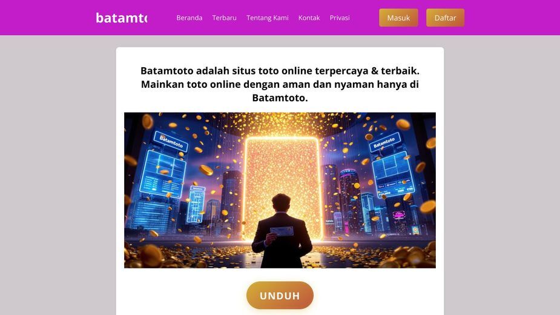Click the left Batamtoto billboard in banner
The height and width of the screenshot is (315, 560).
click(171, 141)
